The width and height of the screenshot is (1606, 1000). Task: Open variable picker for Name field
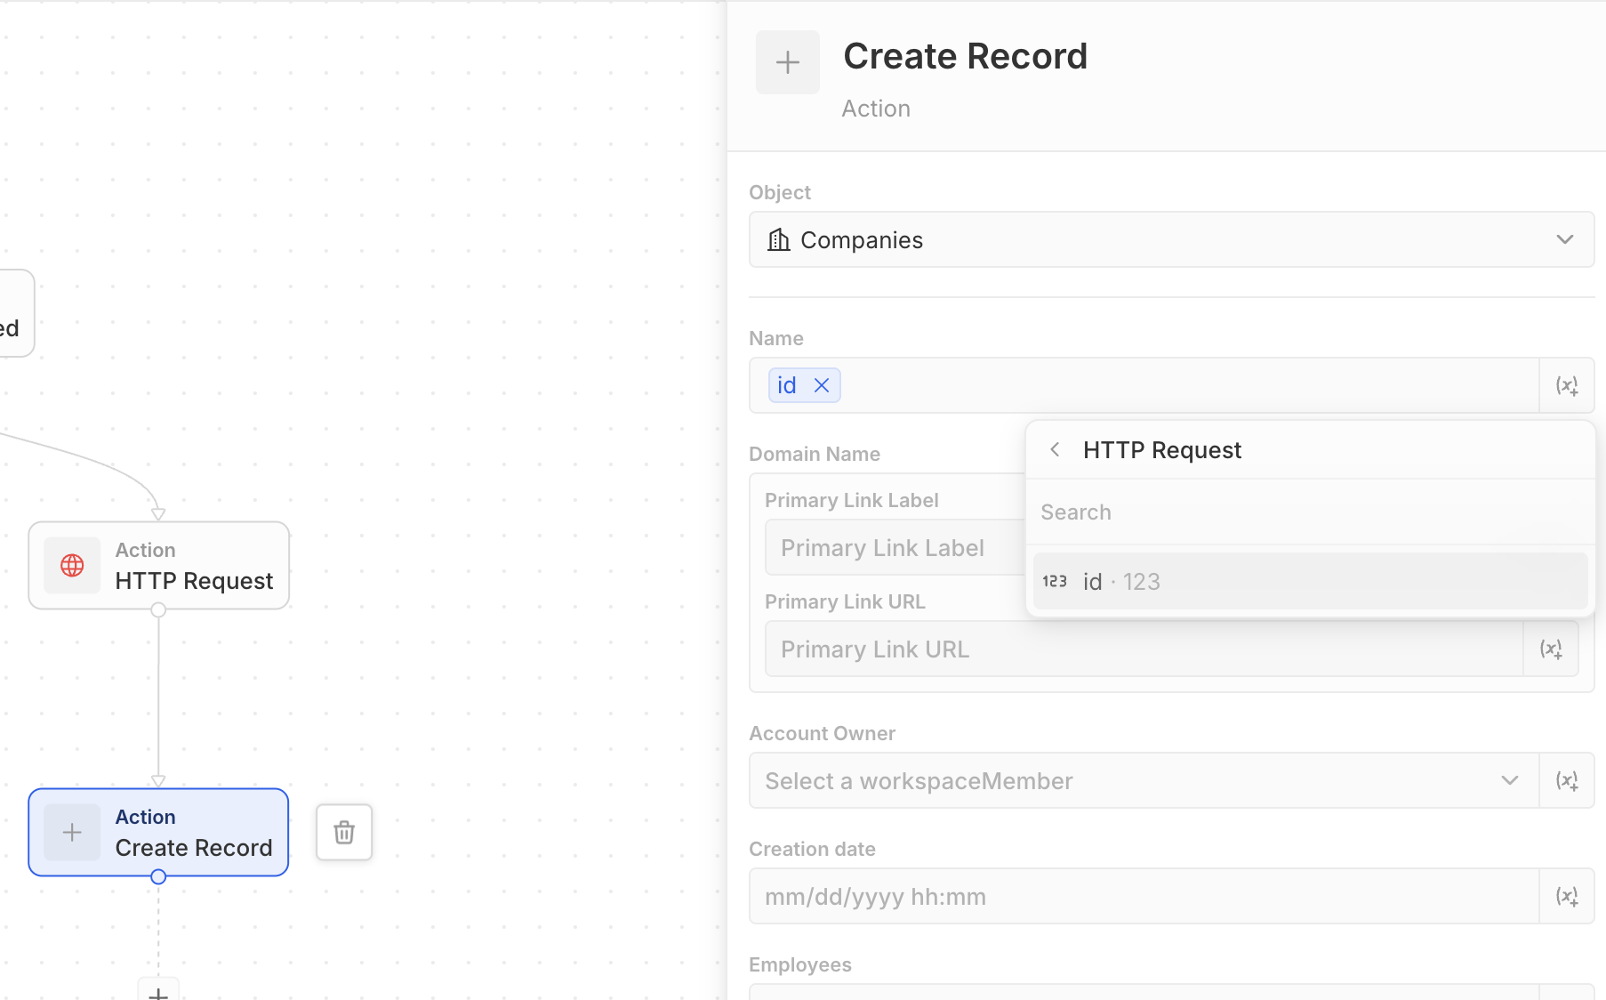pos(1566,385)
